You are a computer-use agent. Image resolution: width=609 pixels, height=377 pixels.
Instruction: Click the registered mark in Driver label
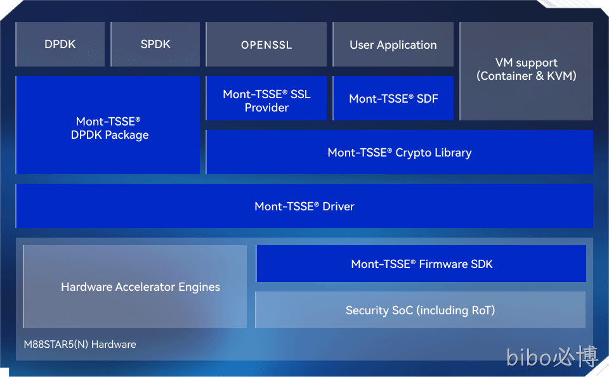[317, 203]
